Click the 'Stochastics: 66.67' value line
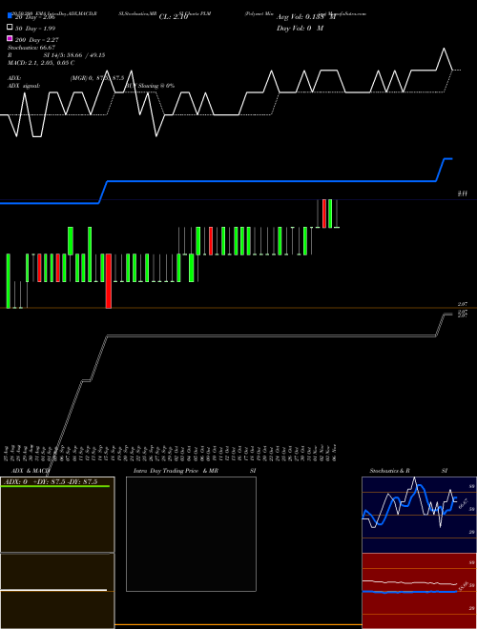The width and height of the screenshot is (477, 629). tap(31, 48)
